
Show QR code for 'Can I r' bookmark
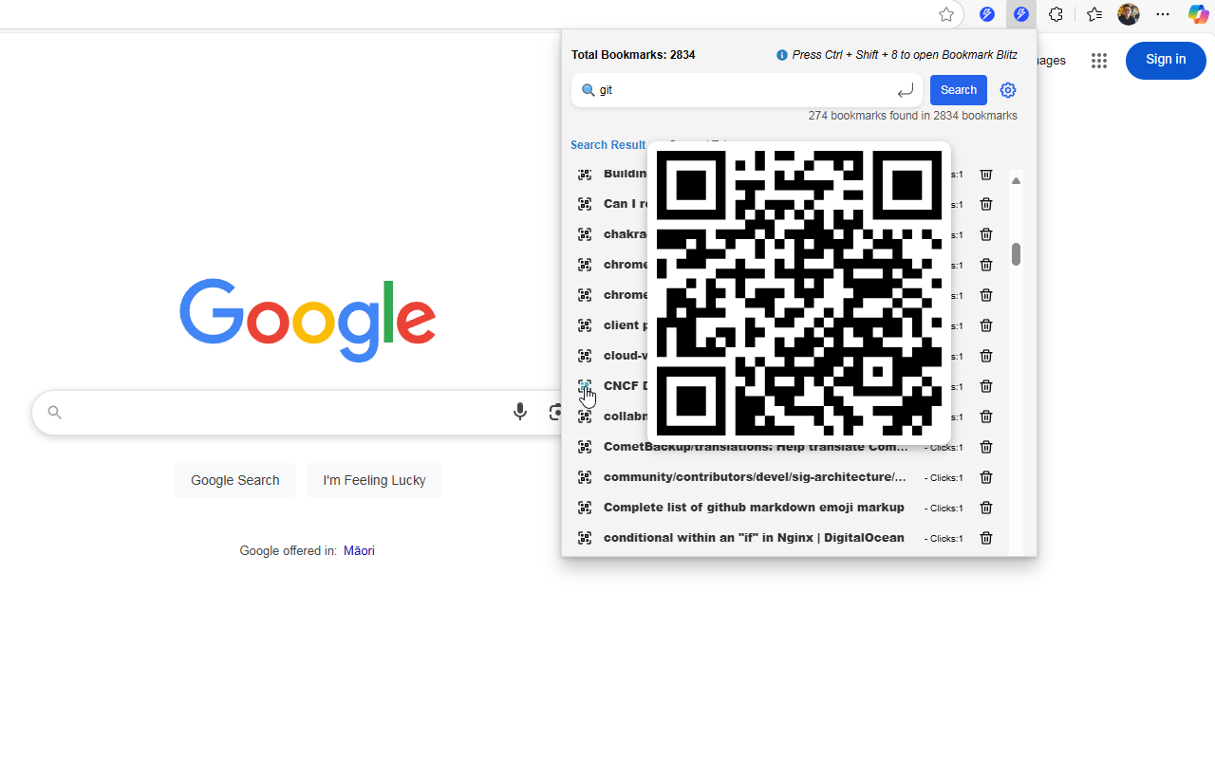(x=585, y=204)
